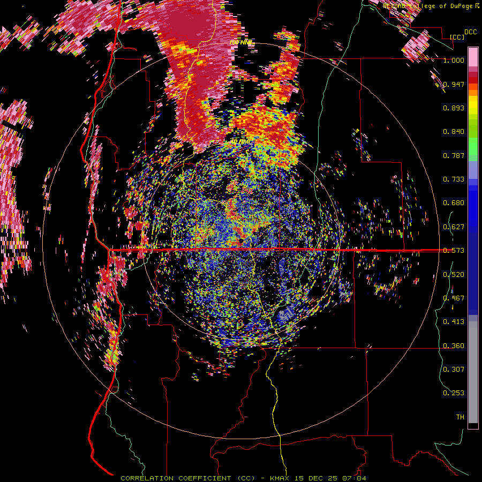
Task: Click the 0.360 scale value
Action: click(454, 346)
